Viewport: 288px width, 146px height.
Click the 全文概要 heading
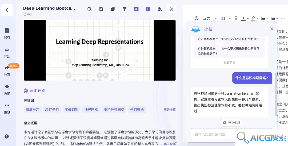tap(31, 123)
